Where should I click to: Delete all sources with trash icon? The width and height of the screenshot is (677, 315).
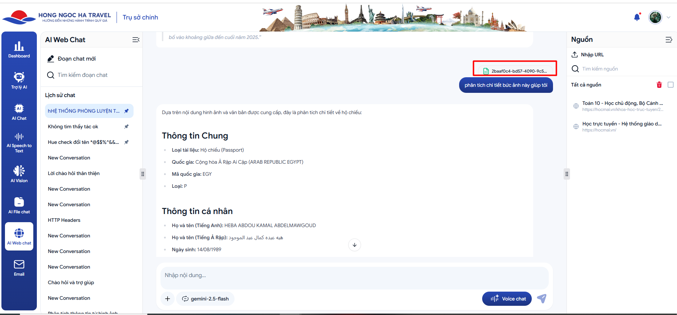tap(659, 85)
